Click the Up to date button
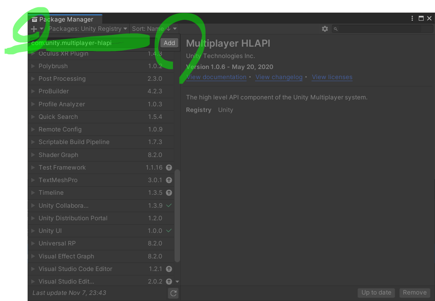Viewport: 435px width, 301px height. (x=376, y=293)
